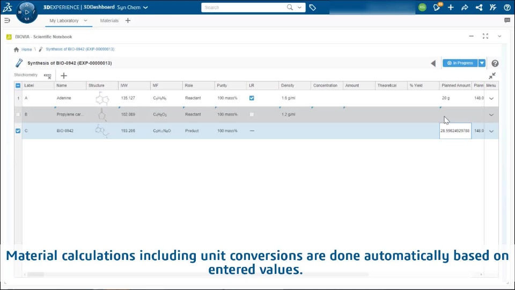515x290 pixels.
Task: Click in the Search input field
Action: tap(244, 7)
